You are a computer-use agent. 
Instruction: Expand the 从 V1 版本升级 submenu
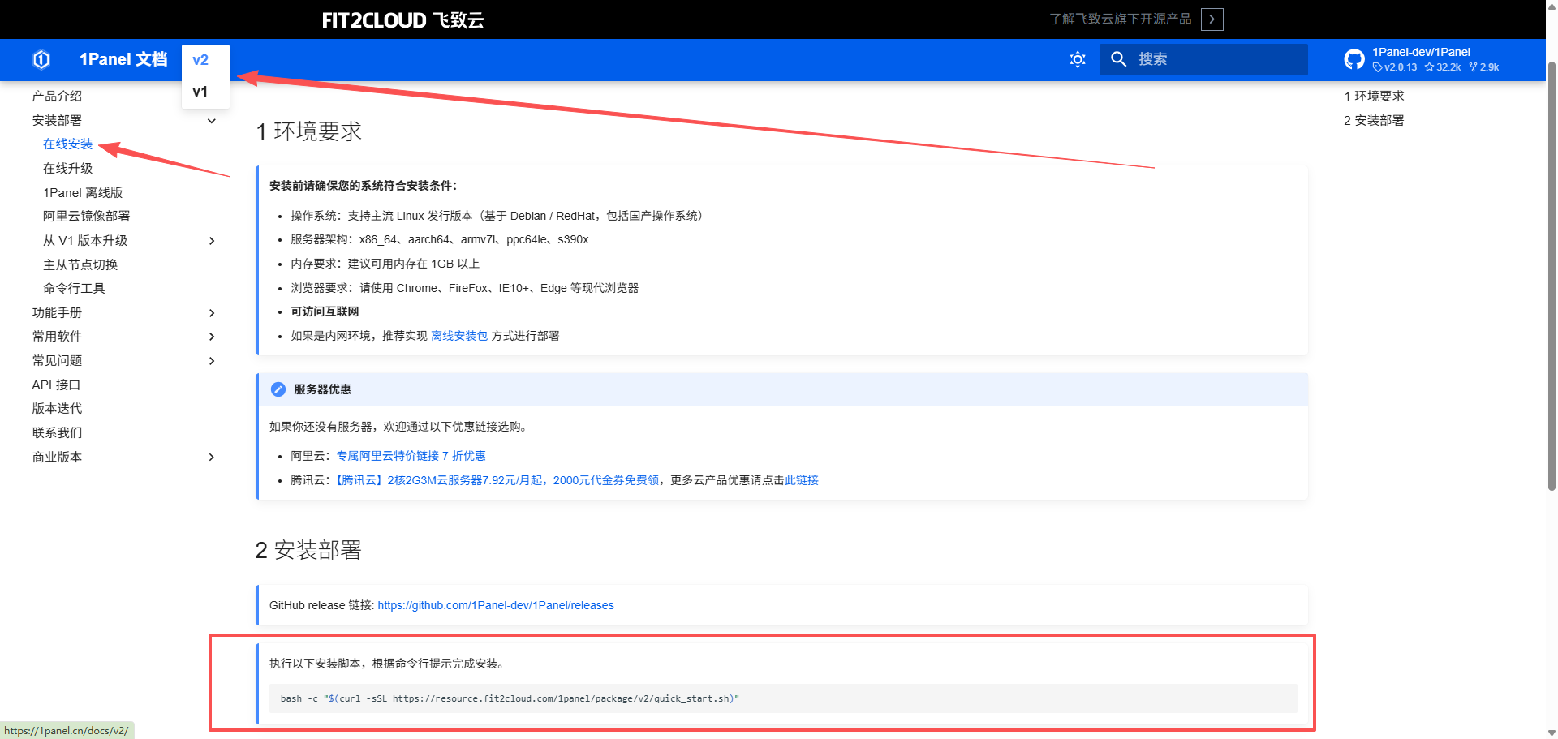pos(212,241)
